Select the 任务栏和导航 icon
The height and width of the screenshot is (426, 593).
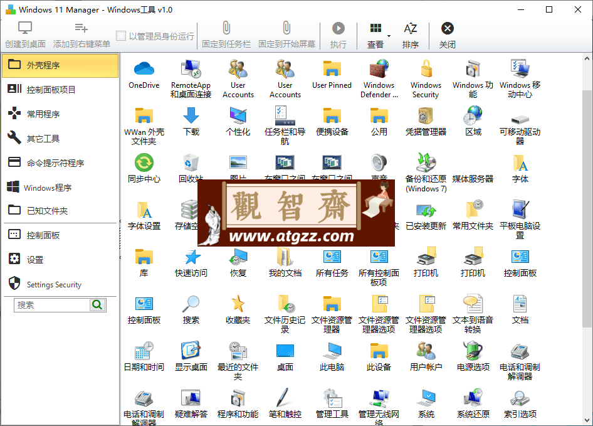tap(285, 115)
